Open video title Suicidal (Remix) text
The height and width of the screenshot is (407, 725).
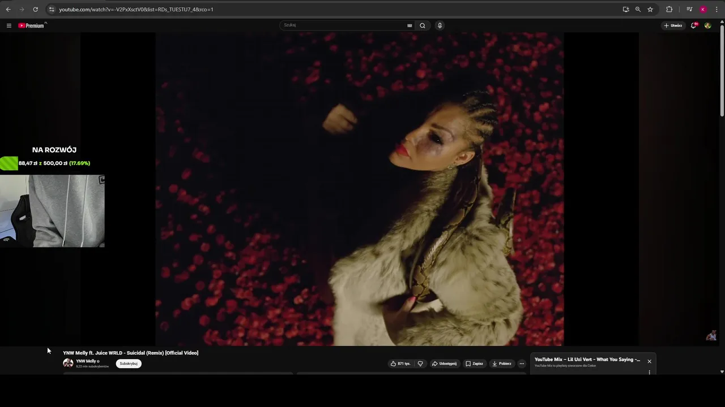tap(131, 353)
